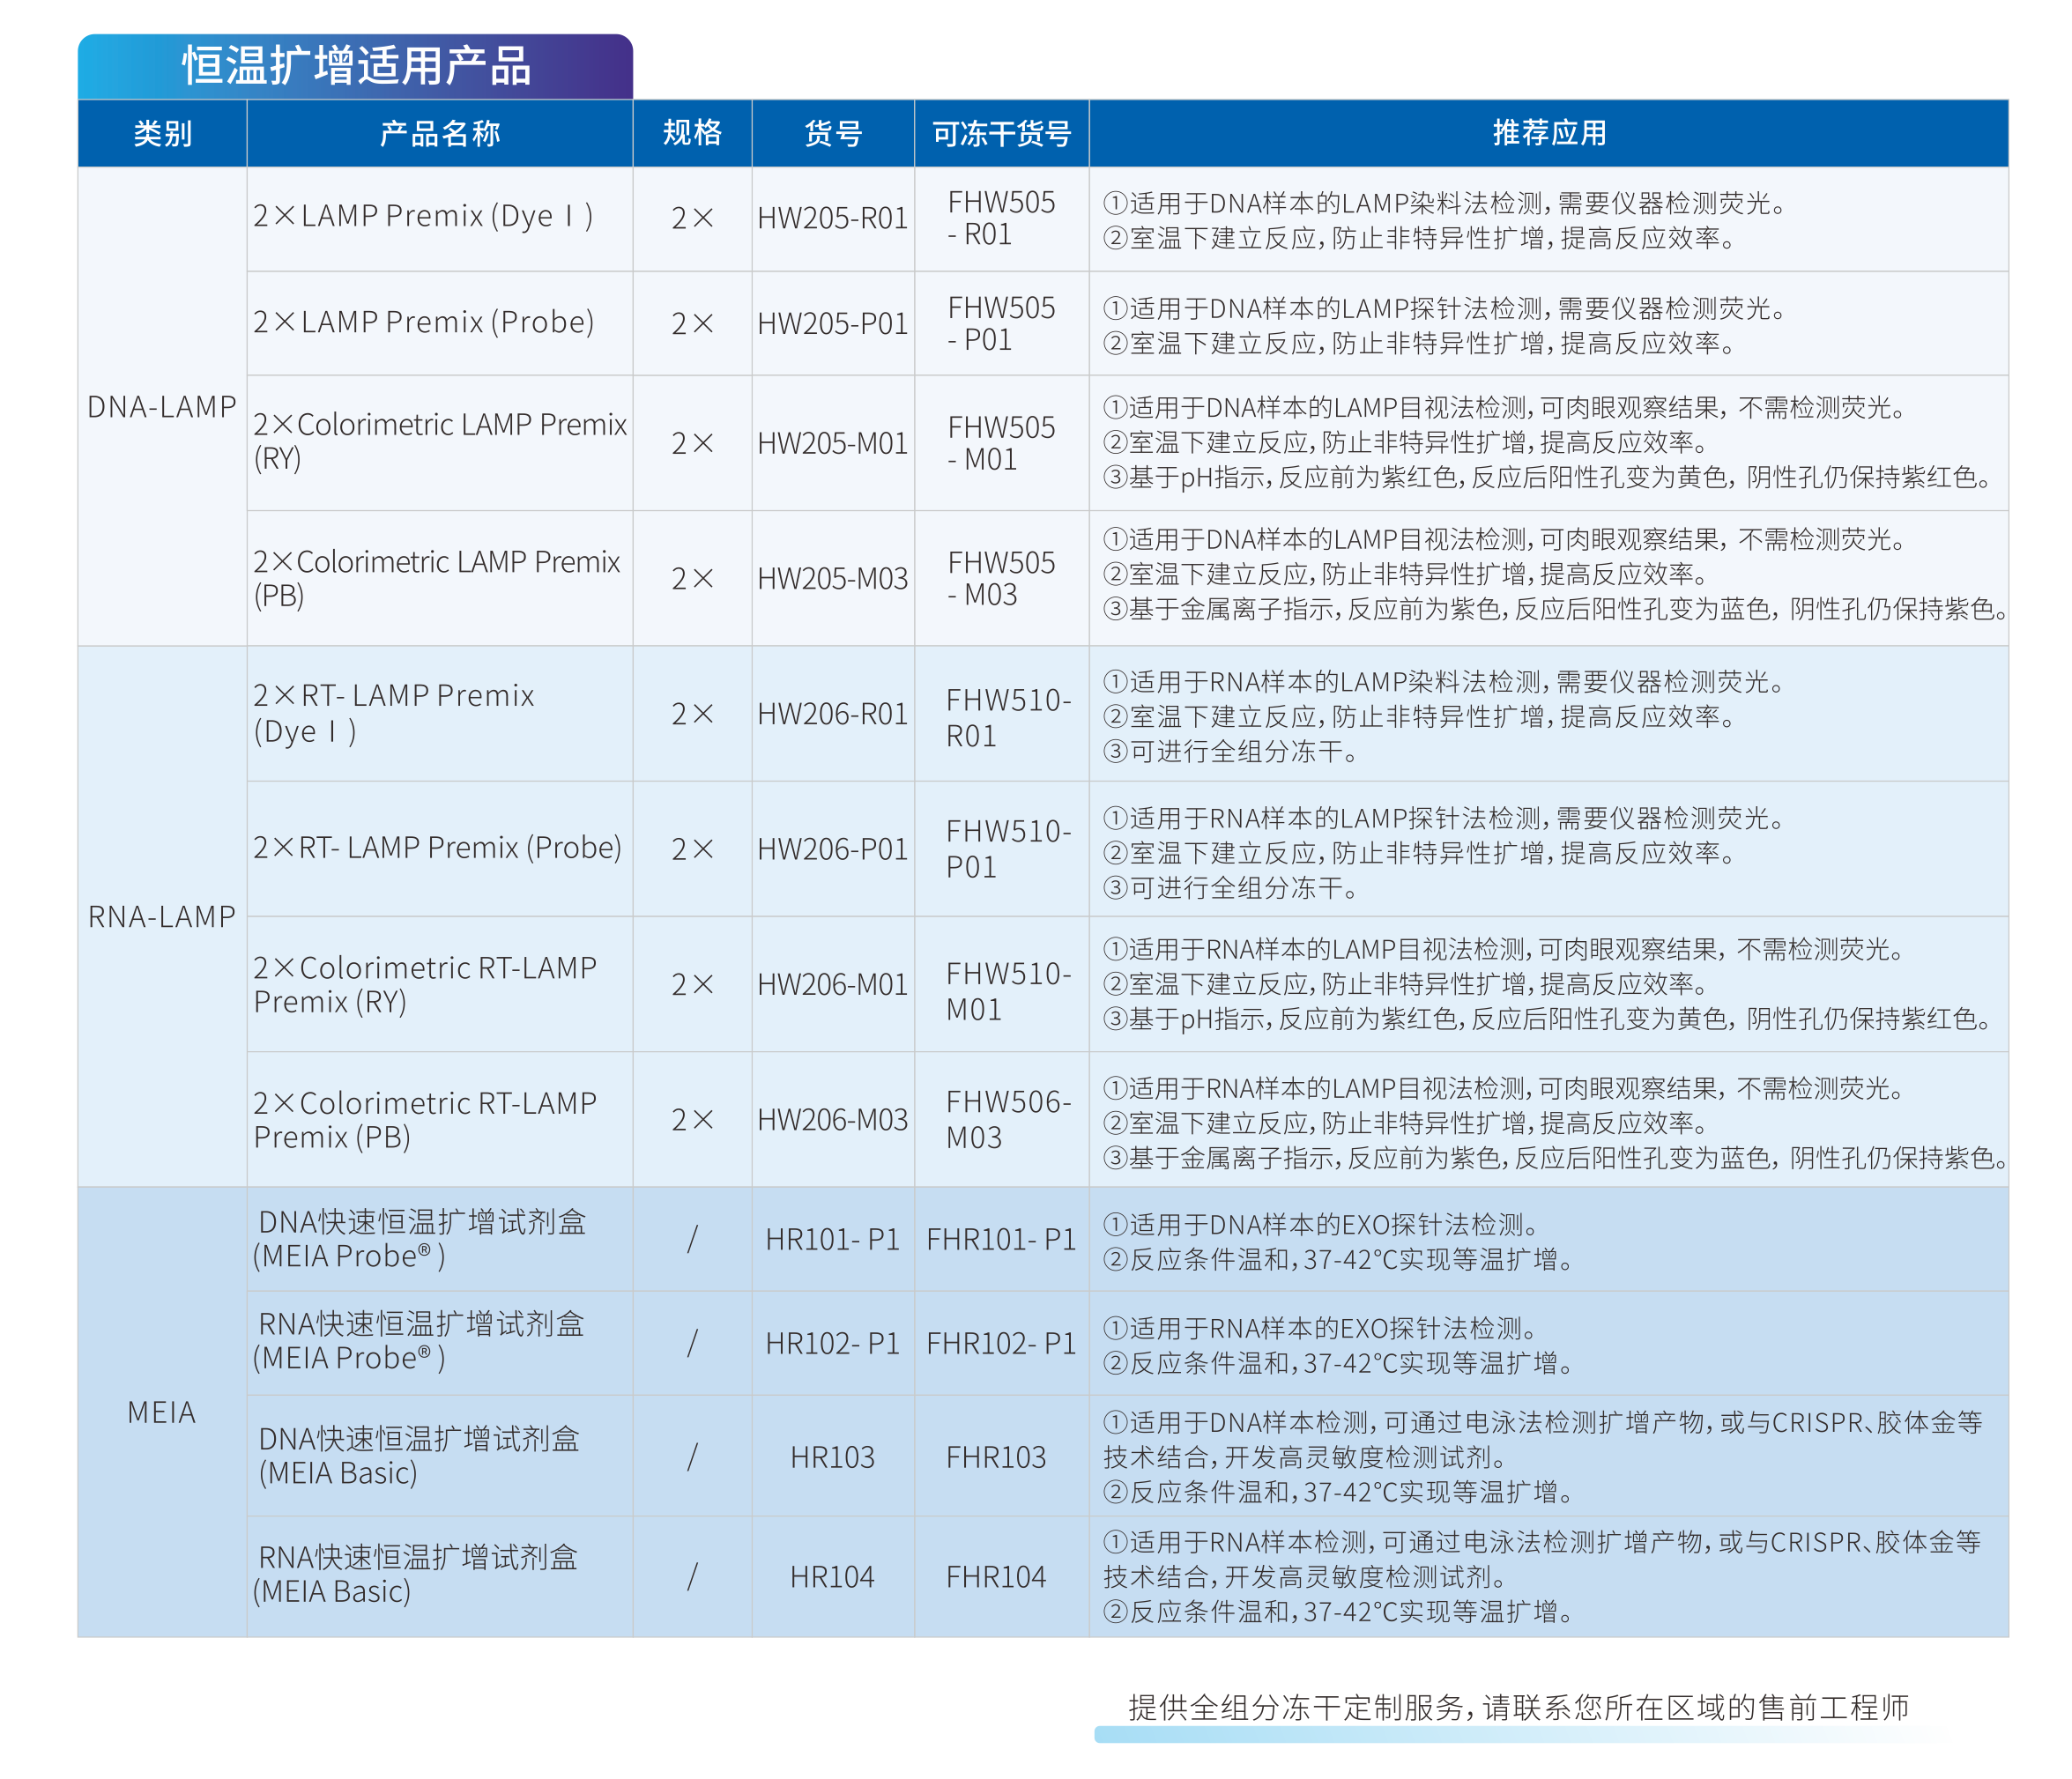Click the 恒温扩增适用产品 title banner
Viewport: 2072px width, 1779px height.
coord(355,67)
